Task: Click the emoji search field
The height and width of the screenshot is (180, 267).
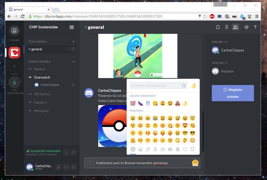Action: tap(158, 85)
